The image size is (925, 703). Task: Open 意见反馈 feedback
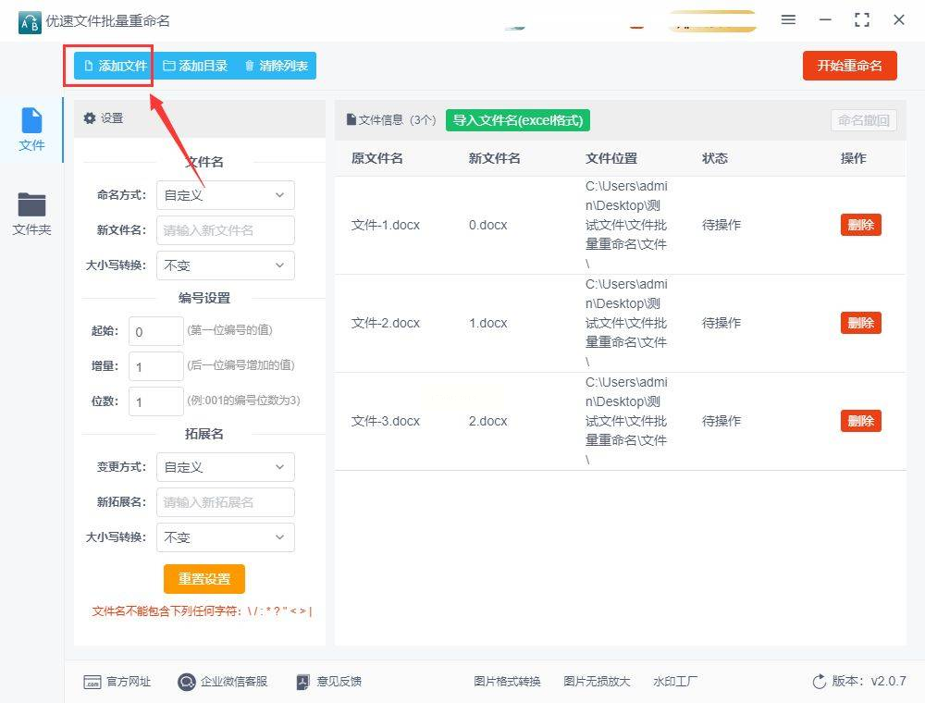(x=328, y=682)
